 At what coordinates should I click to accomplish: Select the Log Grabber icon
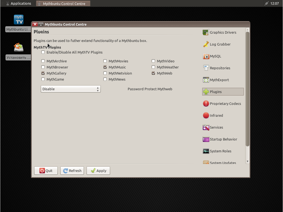(x=206, y=44)
